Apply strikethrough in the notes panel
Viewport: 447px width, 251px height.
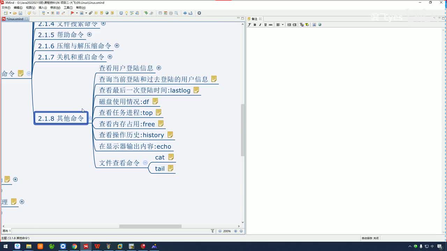271,25
